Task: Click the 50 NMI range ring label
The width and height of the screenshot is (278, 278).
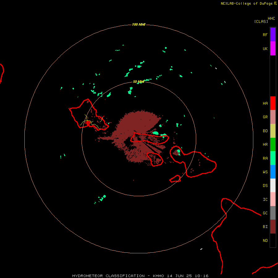Action: tap(139, 82)
